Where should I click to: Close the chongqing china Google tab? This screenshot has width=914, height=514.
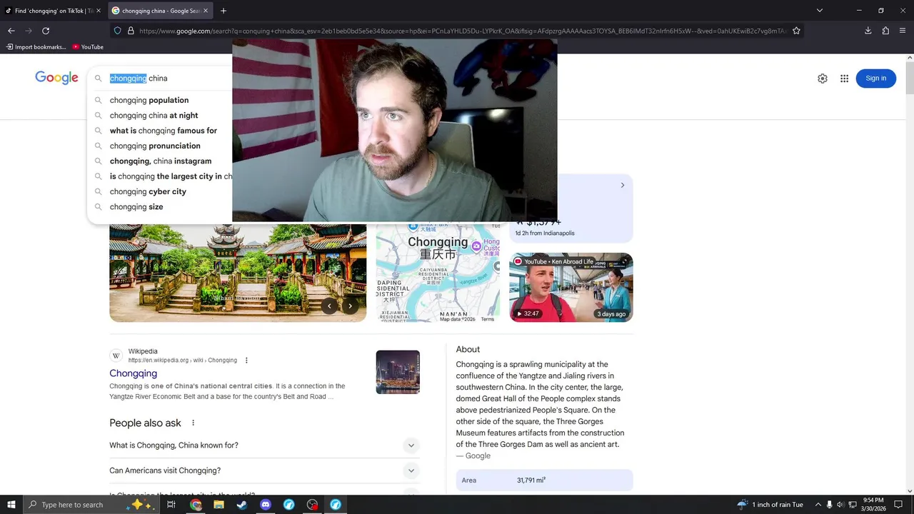[x=206, y=11]
